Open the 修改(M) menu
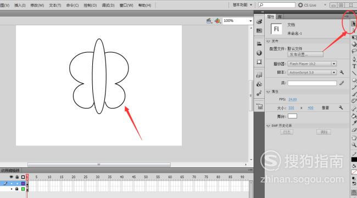The image size is (357, 198). tap(37, 5)
